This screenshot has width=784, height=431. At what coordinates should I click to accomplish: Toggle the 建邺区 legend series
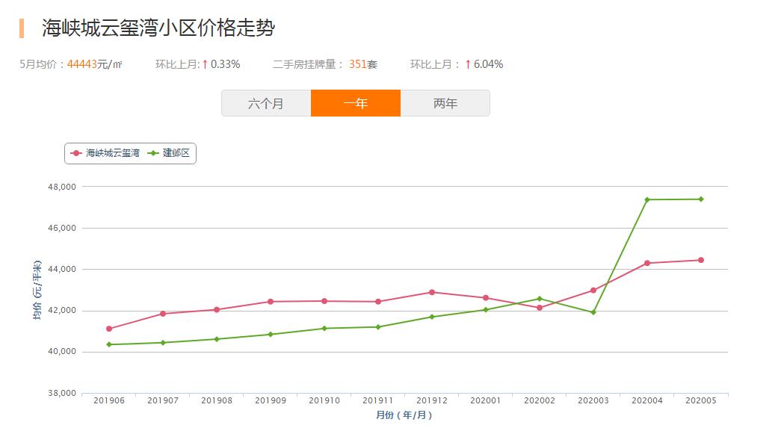[169, 153]
